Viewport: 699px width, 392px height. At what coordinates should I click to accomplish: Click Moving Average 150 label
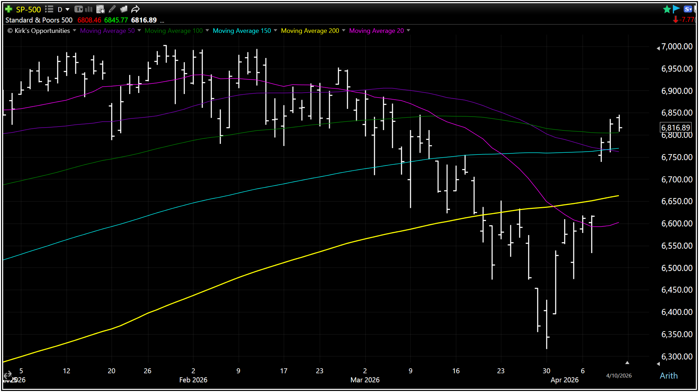[242, 31]
